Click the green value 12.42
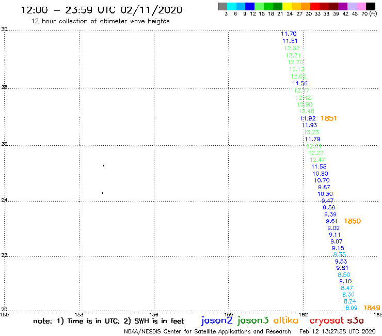Image resolution: width=382 pixels, height=336 pixels. [x=303, y=98]
